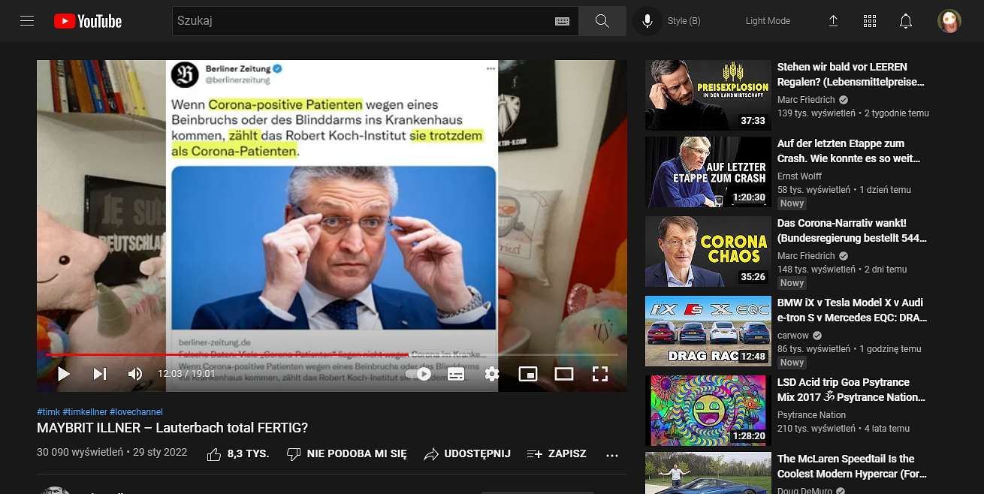Open the YouTube apps grid

[870, 21]
